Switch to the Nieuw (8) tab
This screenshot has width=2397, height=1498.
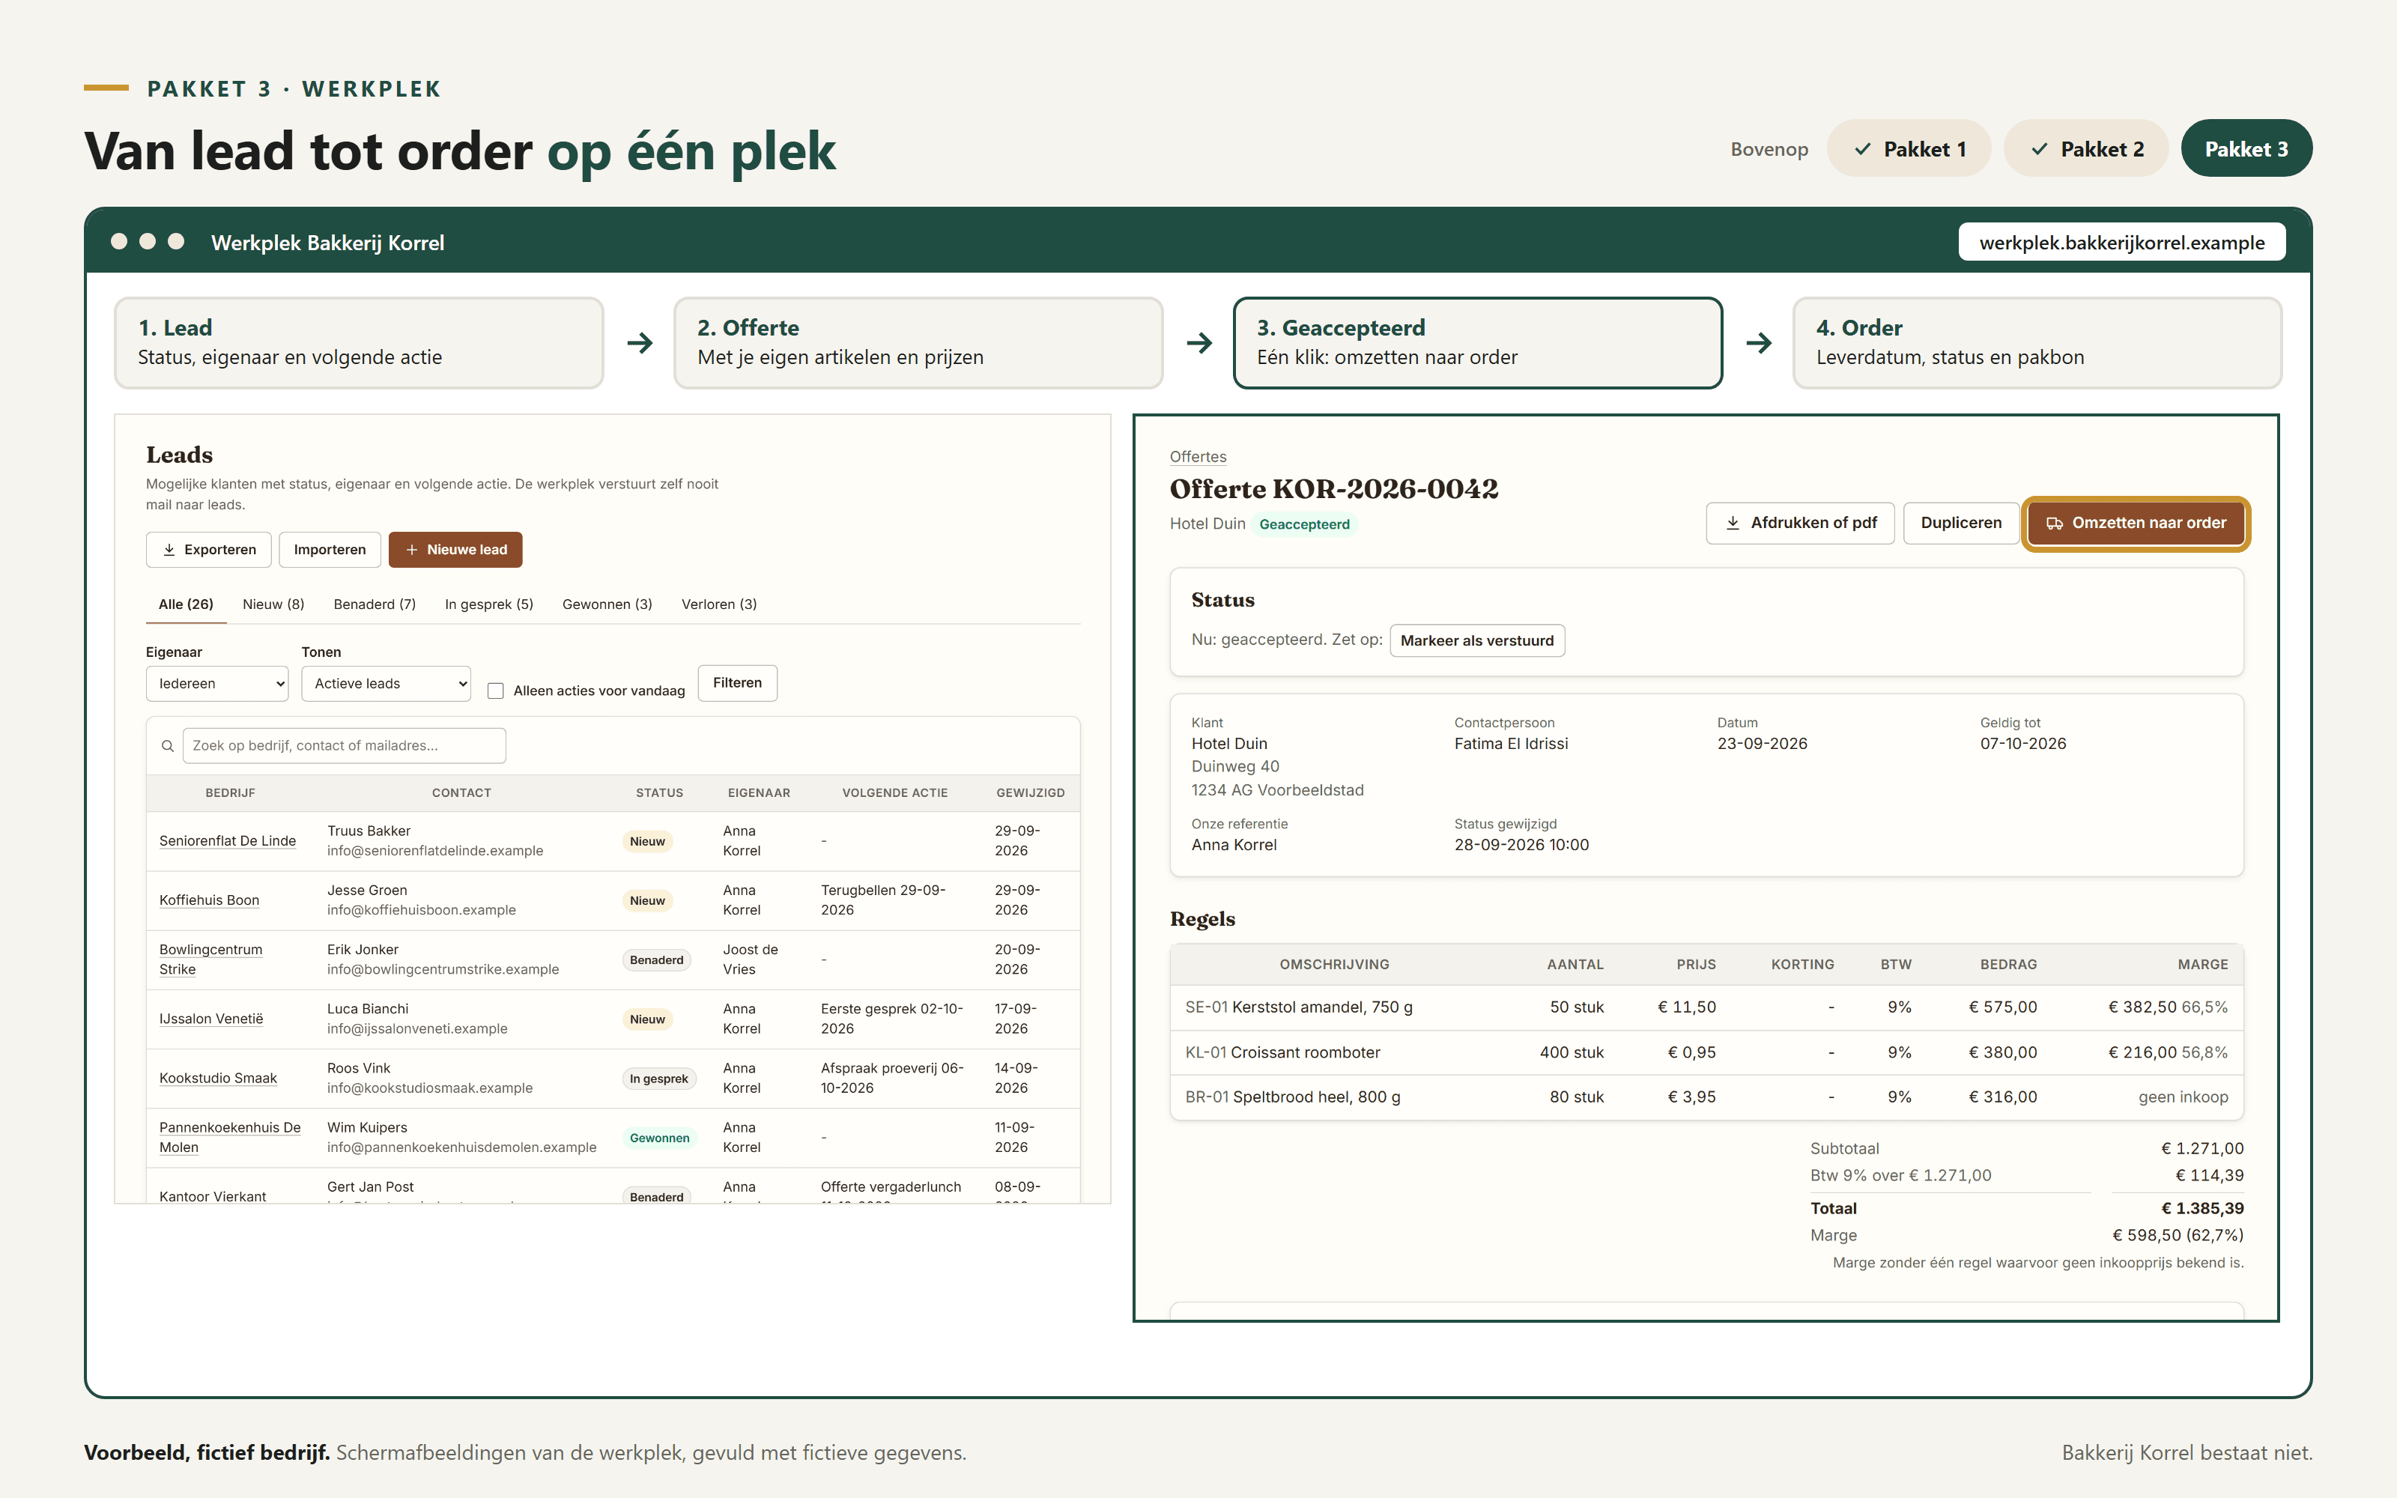(x=273, y=604)
